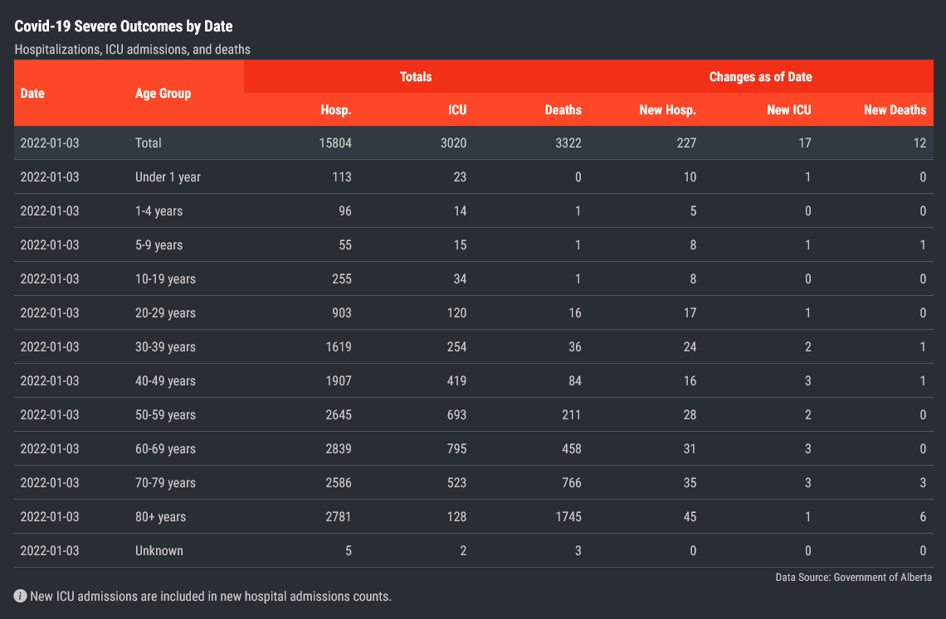Select the 60-69 years row label
This screenshot has height=619, width=946.
[x=165, y=449]
